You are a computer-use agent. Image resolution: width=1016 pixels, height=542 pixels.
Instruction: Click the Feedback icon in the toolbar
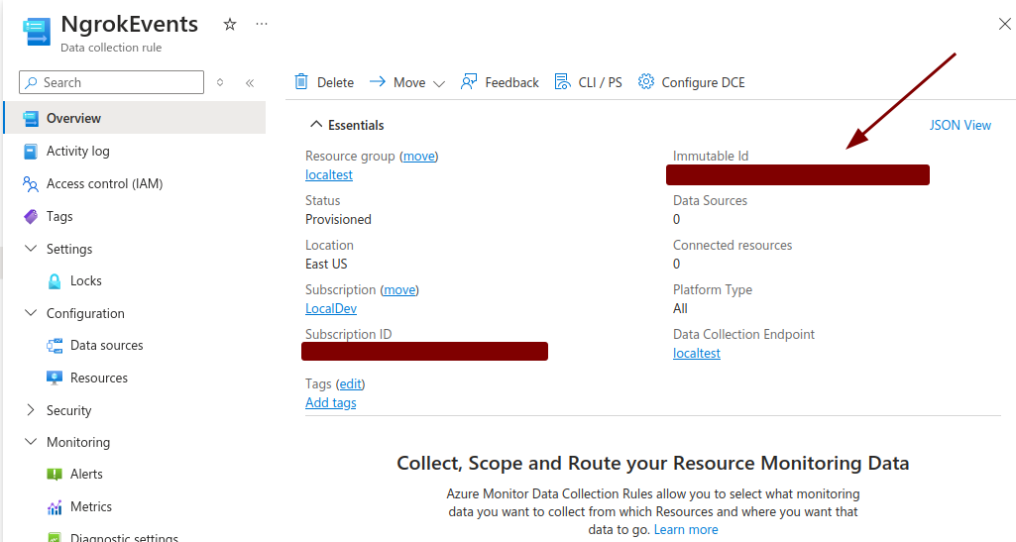click(469, 81)
